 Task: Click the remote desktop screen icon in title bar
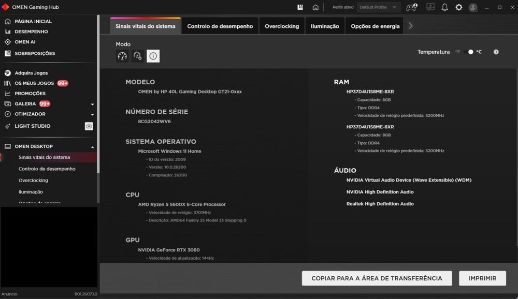click(430, 7)
